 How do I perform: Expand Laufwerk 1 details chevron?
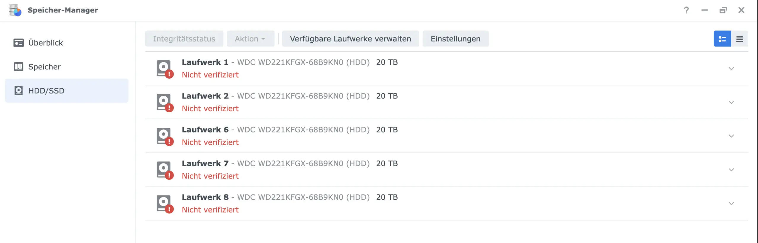click(731, 69)
